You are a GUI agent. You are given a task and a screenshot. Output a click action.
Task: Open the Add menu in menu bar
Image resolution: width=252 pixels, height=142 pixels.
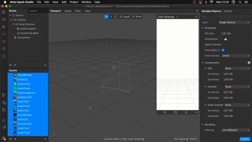64,2
